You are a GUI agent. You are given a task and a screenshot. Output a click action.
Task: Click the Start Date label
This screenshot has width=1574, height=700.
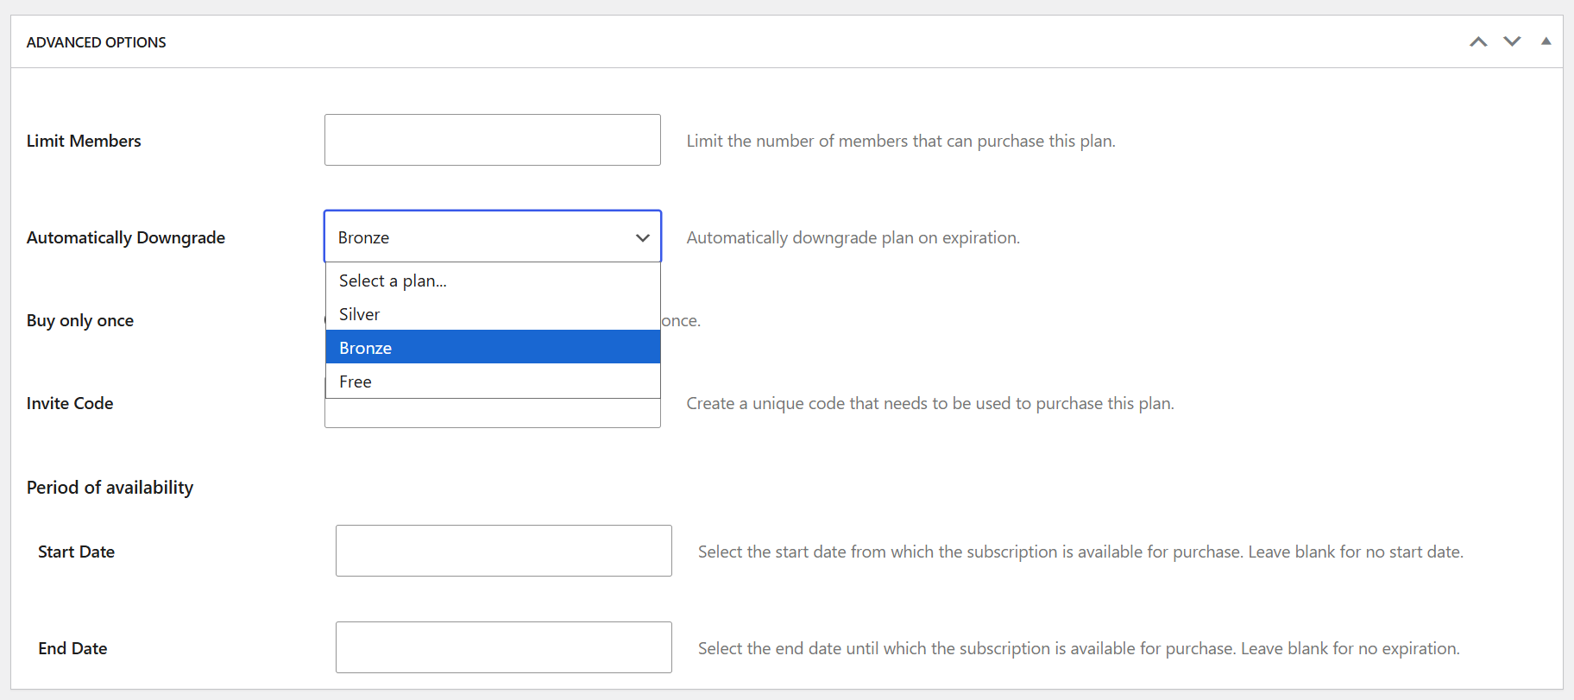tap(76, 552)
